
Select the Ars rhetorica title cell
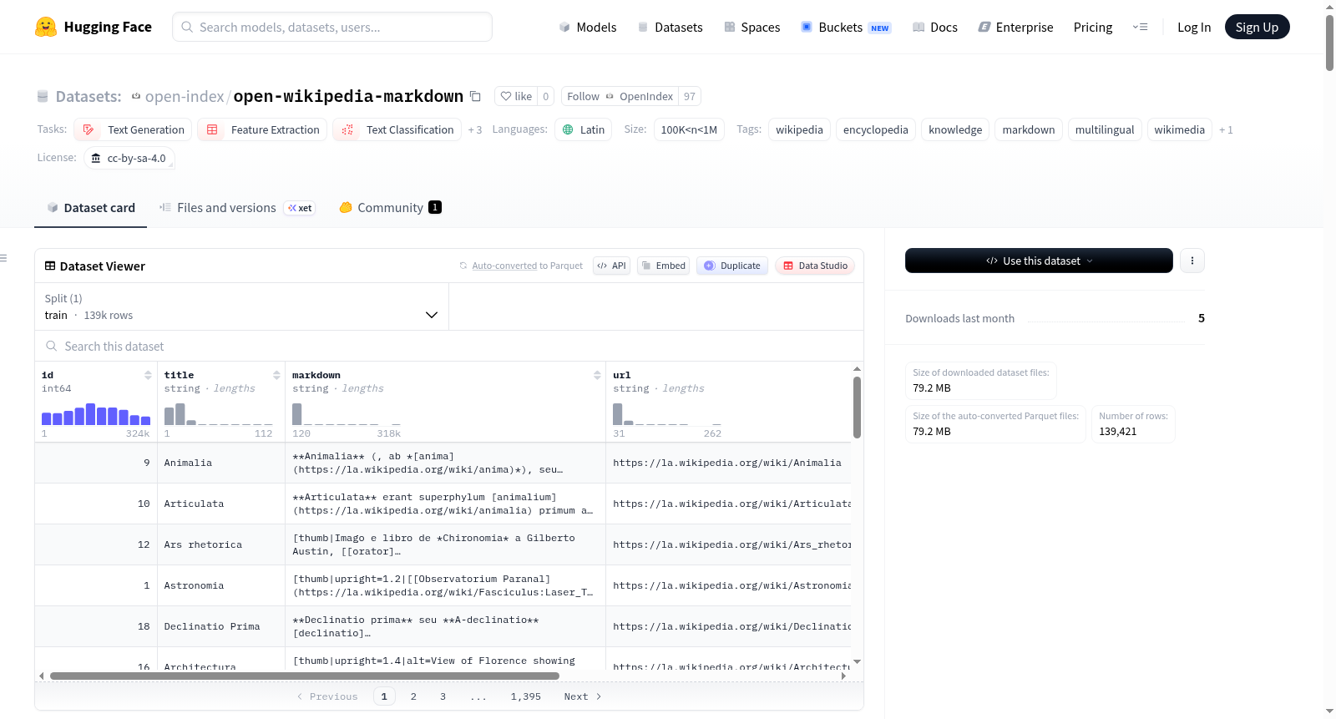[x=221, y=544]
